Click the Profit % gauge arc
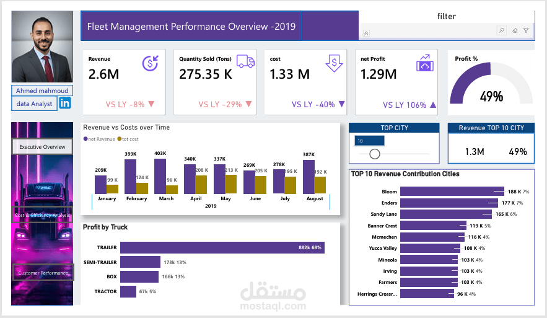The image size is (547, 318). pos(470,83)
